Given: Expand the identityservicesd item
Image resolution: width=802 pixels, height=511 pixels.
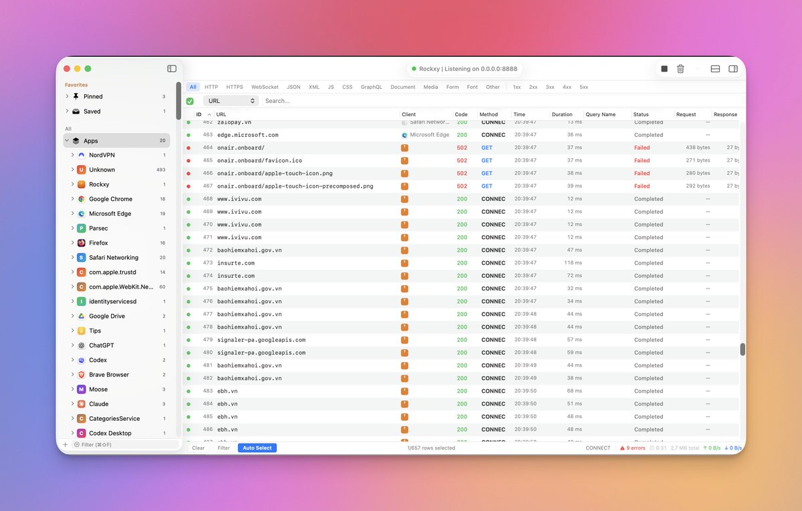Looking at the screenshot, I should click(72, 301).
